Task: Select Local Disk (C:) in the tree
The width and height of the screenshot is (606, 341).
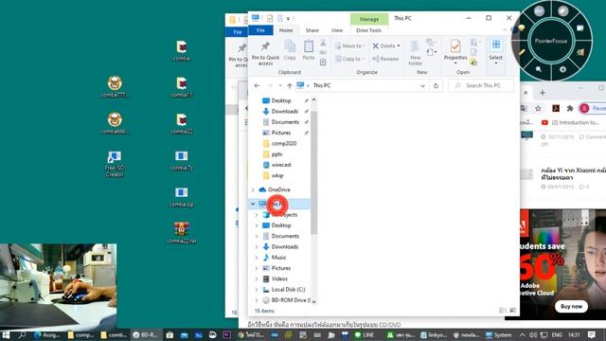Action: coord(288,290)
